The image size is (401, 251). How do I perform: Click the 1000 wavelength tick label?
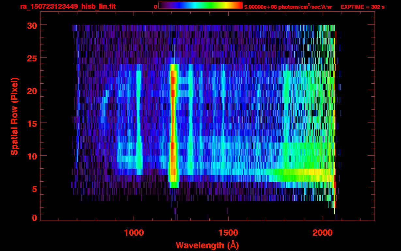[134, 233]
